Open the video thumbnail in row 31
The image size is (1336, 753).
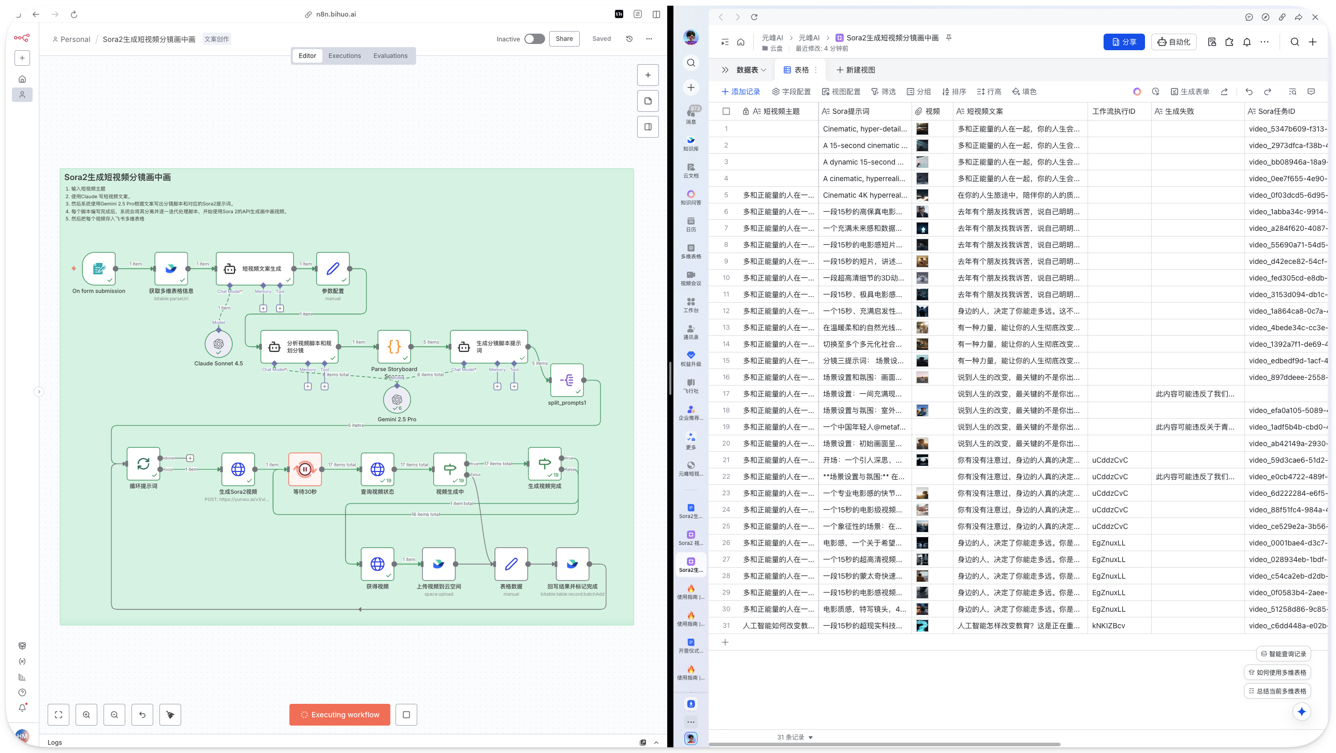(922, 626)
